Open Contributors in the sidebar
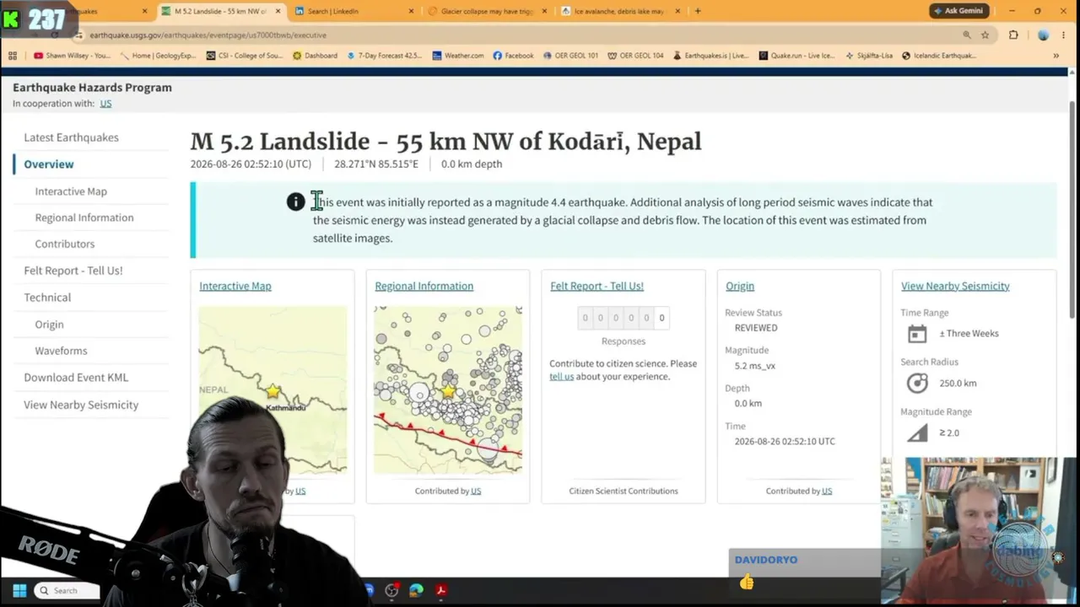 (x=65, y=244)
